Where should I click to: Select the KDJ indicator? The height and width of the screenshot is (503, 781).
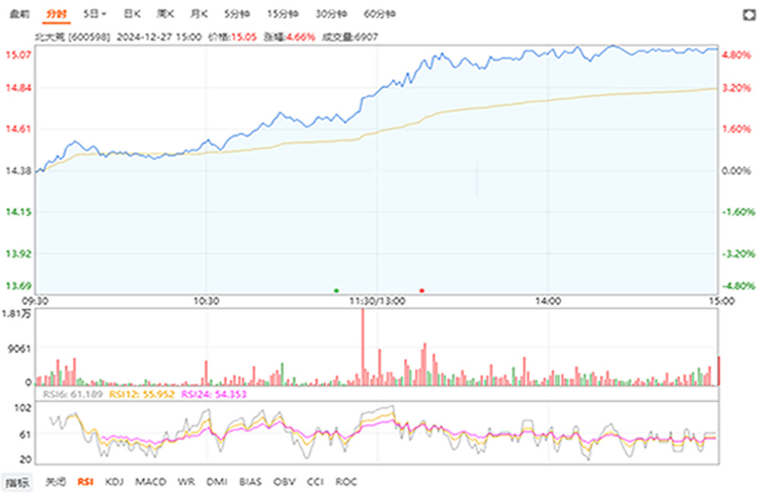pyautogui.click(x=114, y=482)
